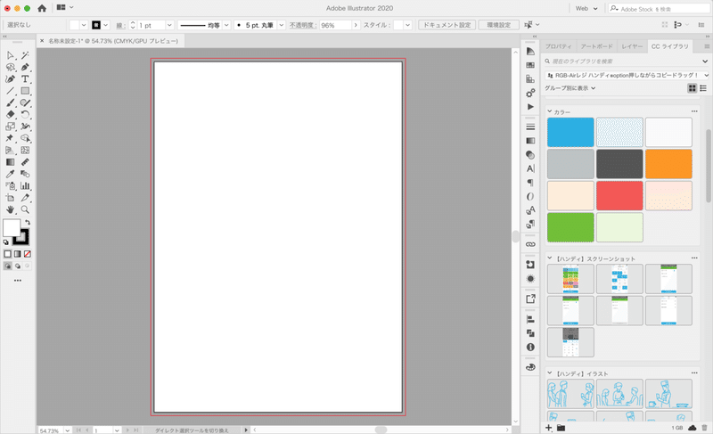Select the Zoom magnifier tool
The height and width of the screenshot is (434, 713).
click(x=25, y=209)
